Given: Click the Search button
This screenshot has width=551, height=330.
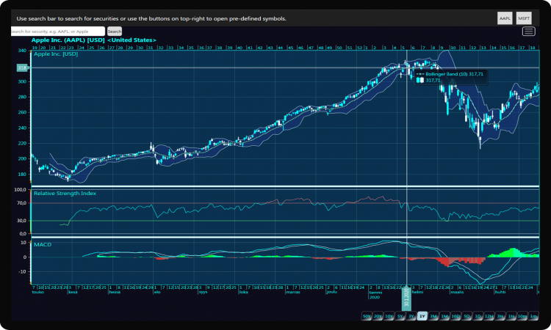Looking at the screenshot, I should click(115, 32).
